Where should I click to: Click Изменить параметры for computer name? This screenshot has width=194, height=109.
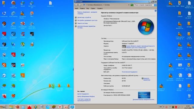147,79
